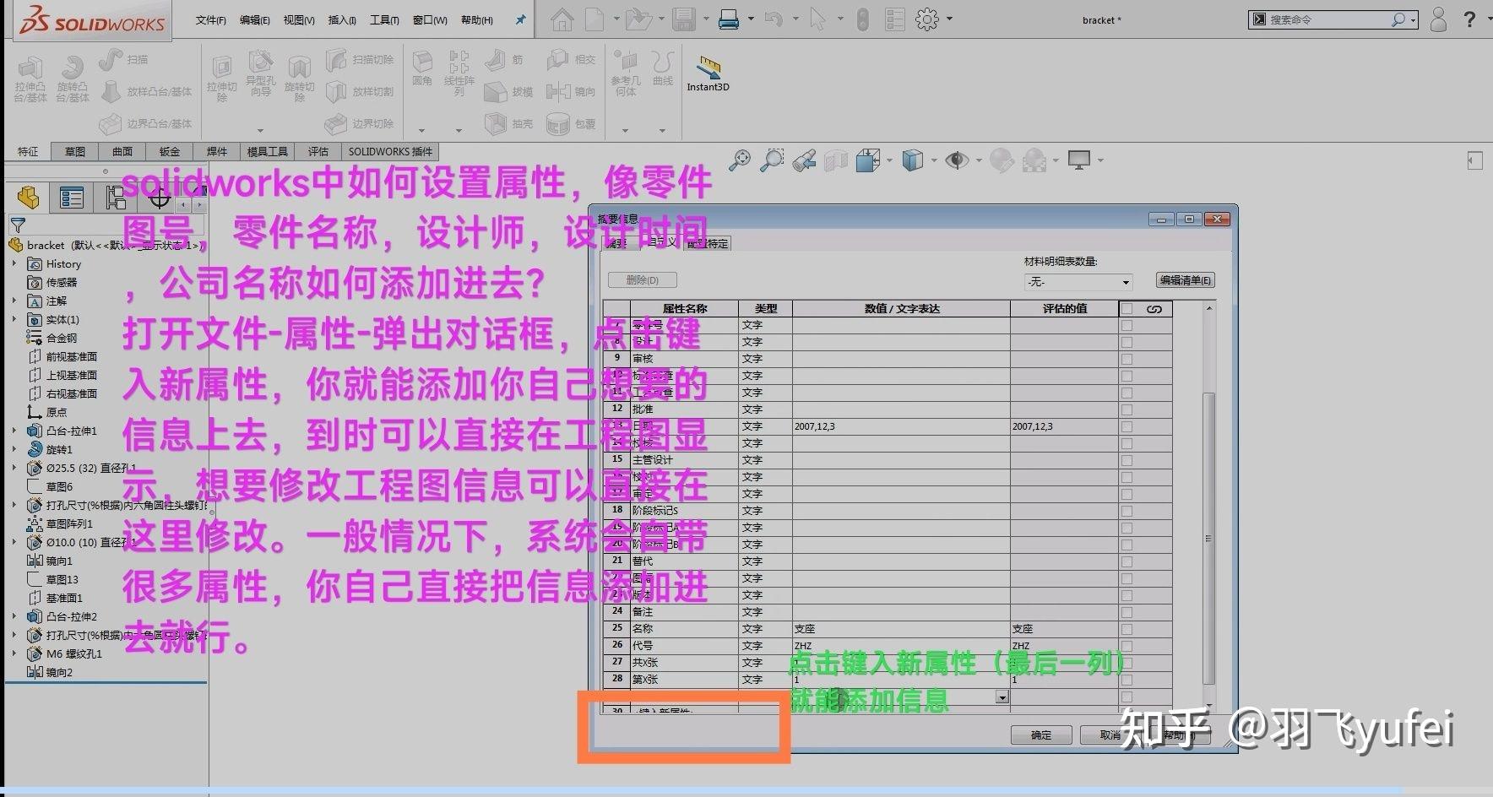The height and width of the screenshot is (797, 1493).
Task: Click the 确定 button
Action: (1041, 735)
